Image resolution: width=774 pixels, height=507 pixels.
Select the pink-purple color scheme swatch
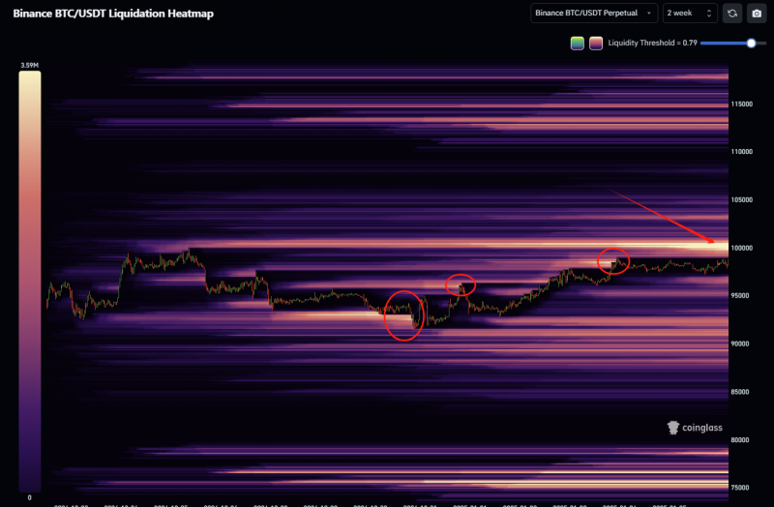point(596,44)
